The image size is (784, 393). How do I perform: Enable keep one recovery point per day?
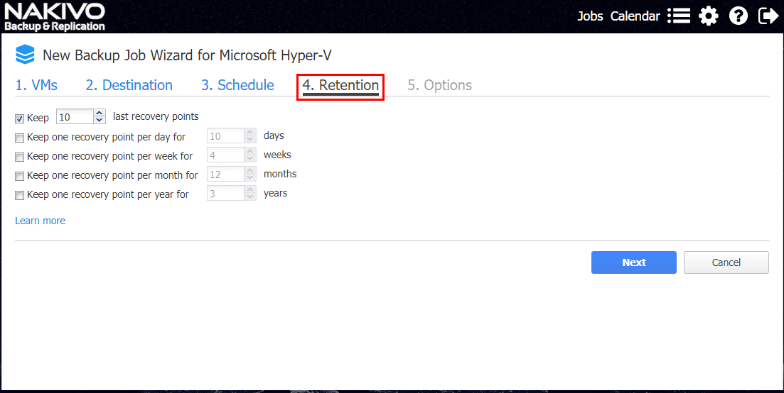click(x=20, y=138)
